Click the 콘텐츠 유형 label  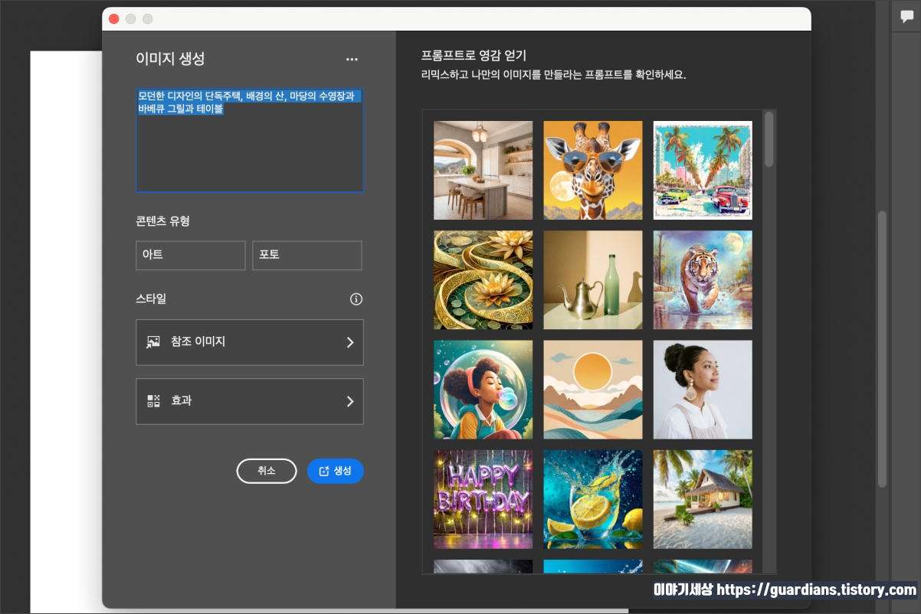(162, 221)
